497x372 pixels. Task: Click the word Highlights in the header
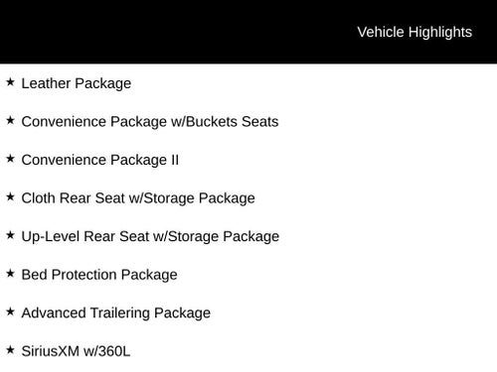coord(440,33)
